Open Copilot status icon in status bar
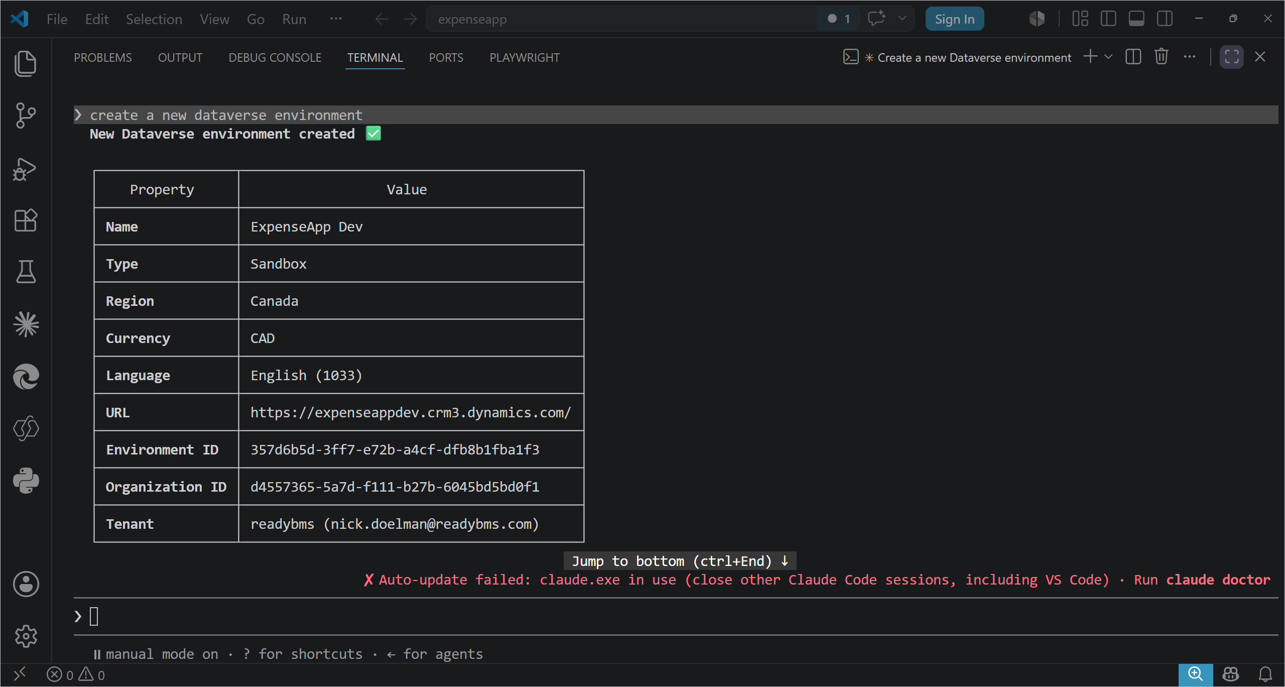 click(x=1230, y=674)
